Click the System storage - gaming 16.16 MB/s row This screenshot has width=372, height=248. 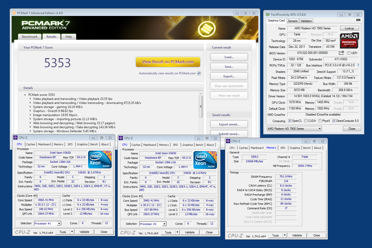58,107
